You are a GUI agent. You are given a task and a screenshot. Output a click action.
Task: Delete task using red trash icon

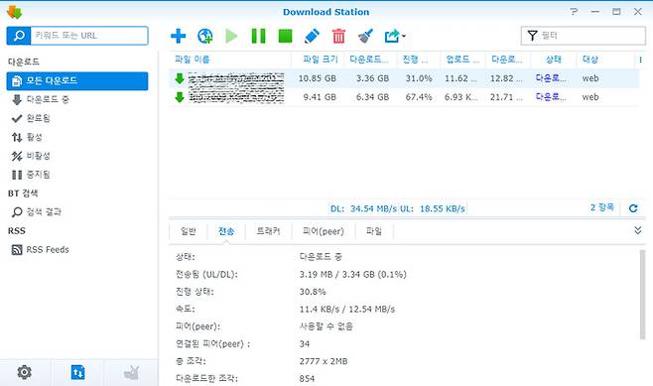338,36
